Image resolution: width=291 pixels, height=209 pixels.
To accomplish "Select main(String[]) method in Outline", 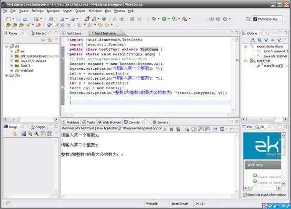I will point(273,65).
